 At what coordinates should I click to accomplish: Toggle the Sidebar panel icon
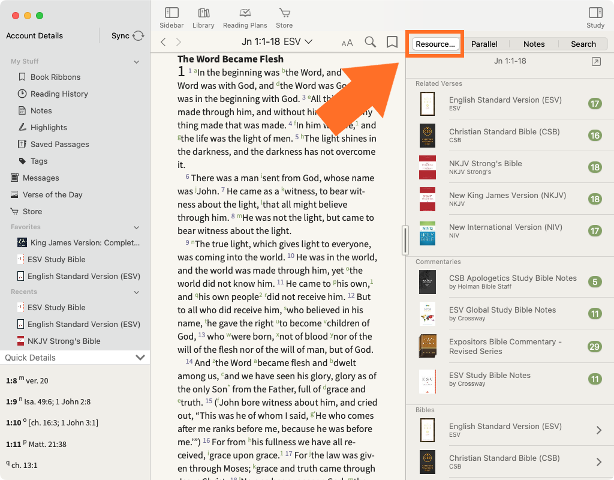pos(171,13)
